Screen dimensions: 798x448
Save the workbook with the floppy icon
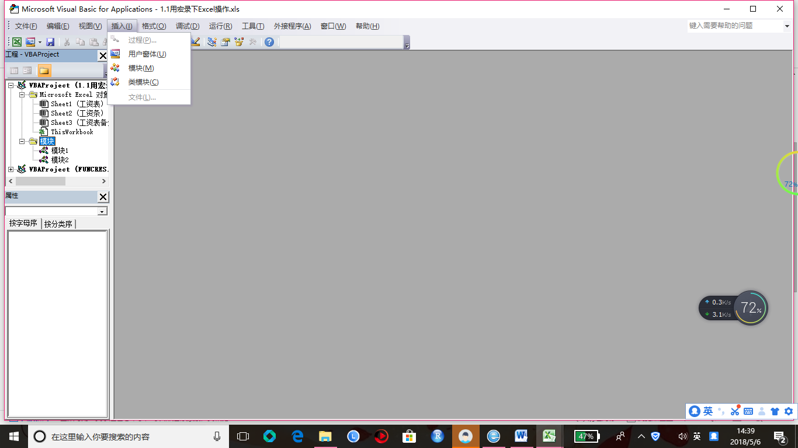pyautogui.click(x=50, y=42)
